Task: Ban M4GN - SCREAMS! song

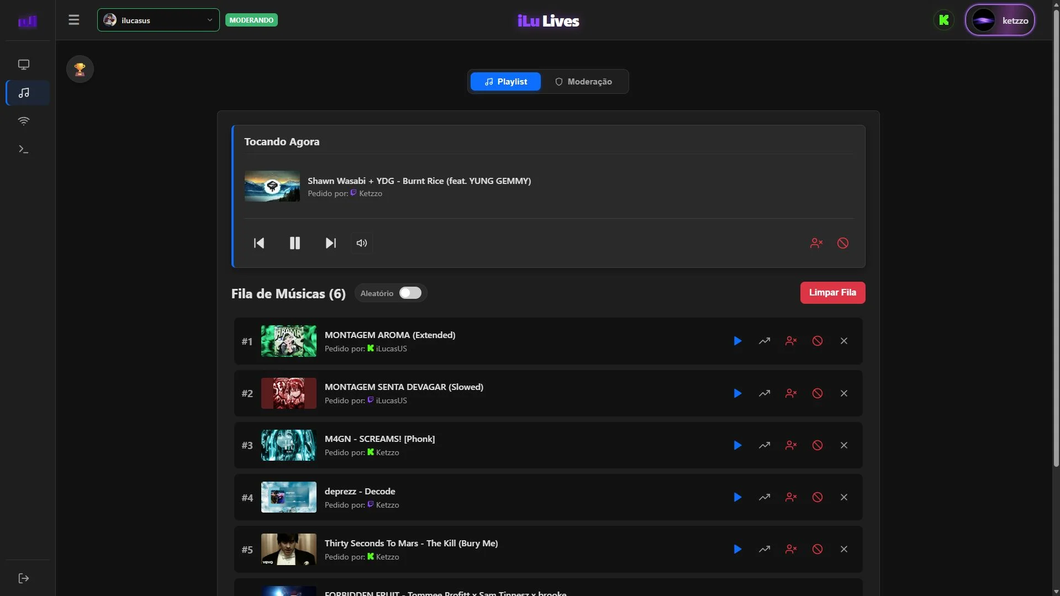Action: [818, 445]
